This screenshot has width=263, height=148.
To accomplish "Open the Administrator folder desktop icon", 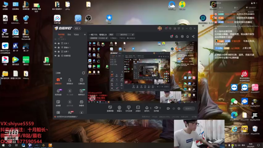I will 15,19.
